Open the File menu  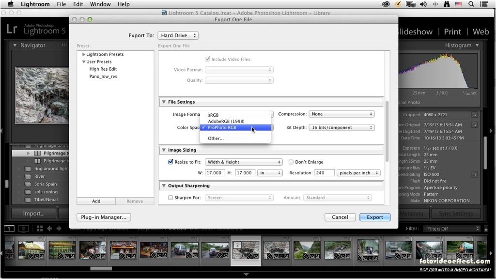(62, 4)
